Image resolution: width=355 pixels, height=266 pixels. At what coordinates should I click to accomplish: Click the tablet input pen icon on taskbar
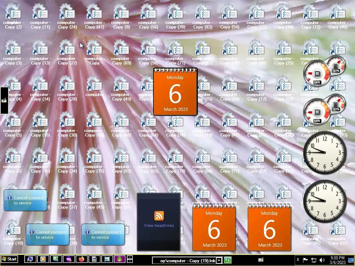click(261, 260)
